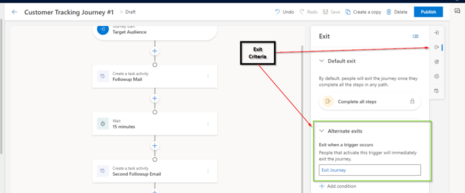Click the bottom icon in the side rail
This screenshot has width=465, height=193.
click(x=436, y=91)
